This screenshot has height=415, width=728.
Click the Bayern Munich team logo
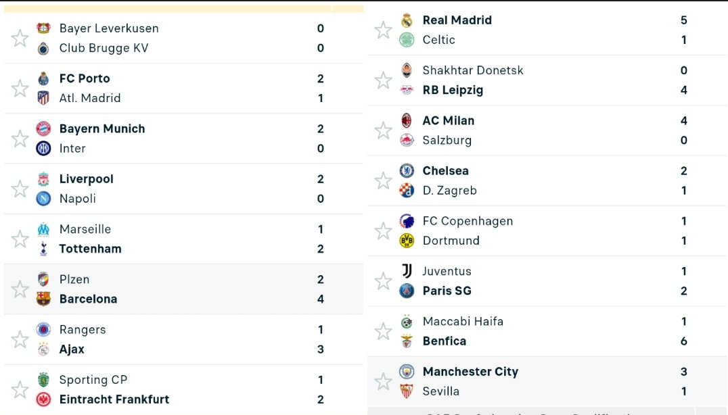[43, 128]
